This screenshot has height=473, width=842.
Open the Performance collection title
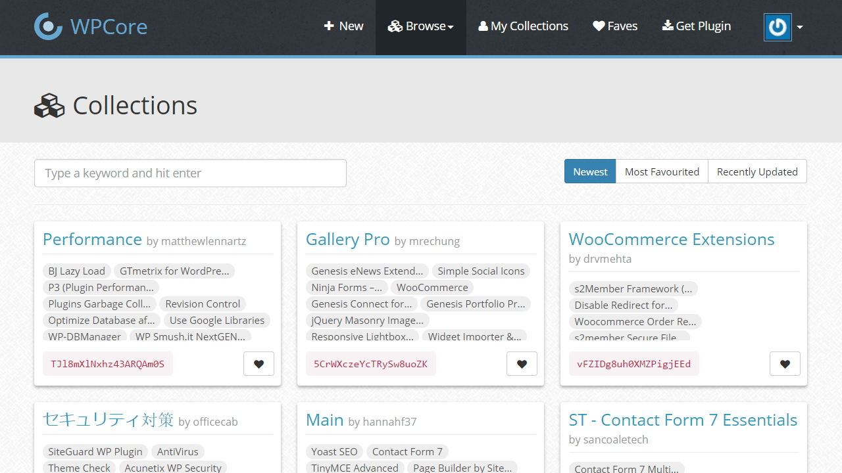(x=92, y=239)
